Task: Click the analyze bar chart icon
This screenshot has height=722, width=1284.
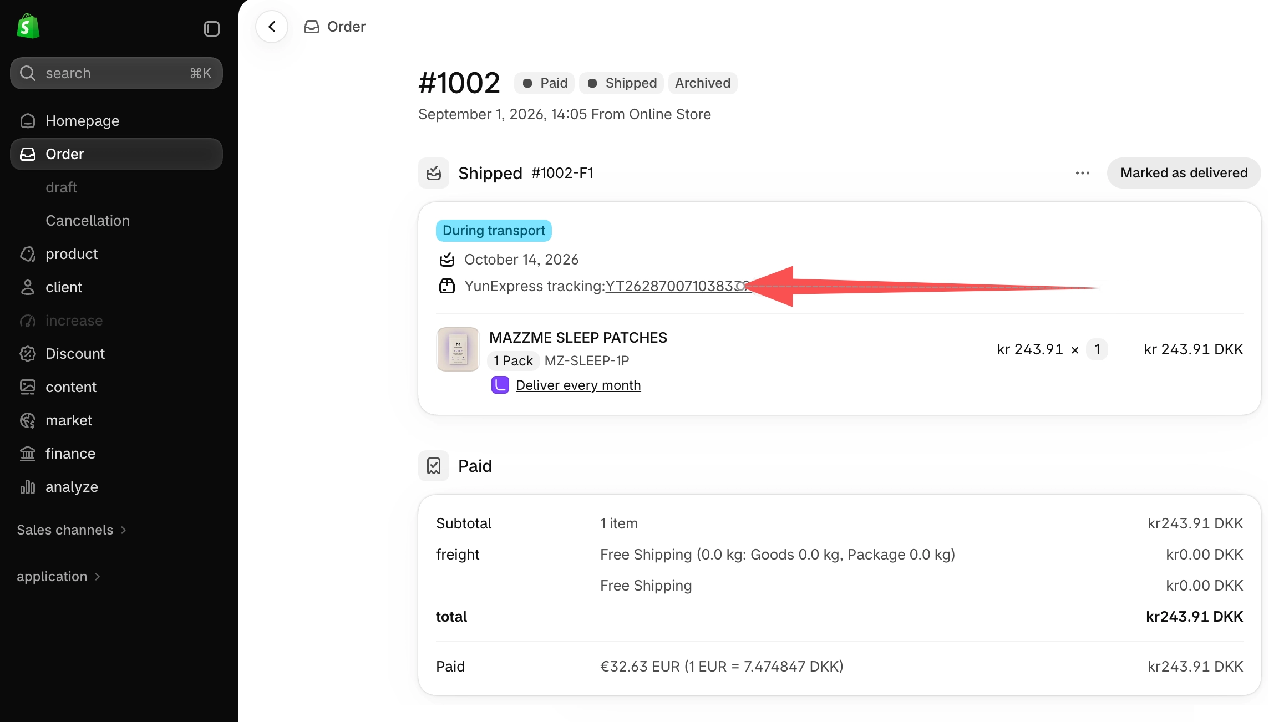Action: (x=28, y=487)
